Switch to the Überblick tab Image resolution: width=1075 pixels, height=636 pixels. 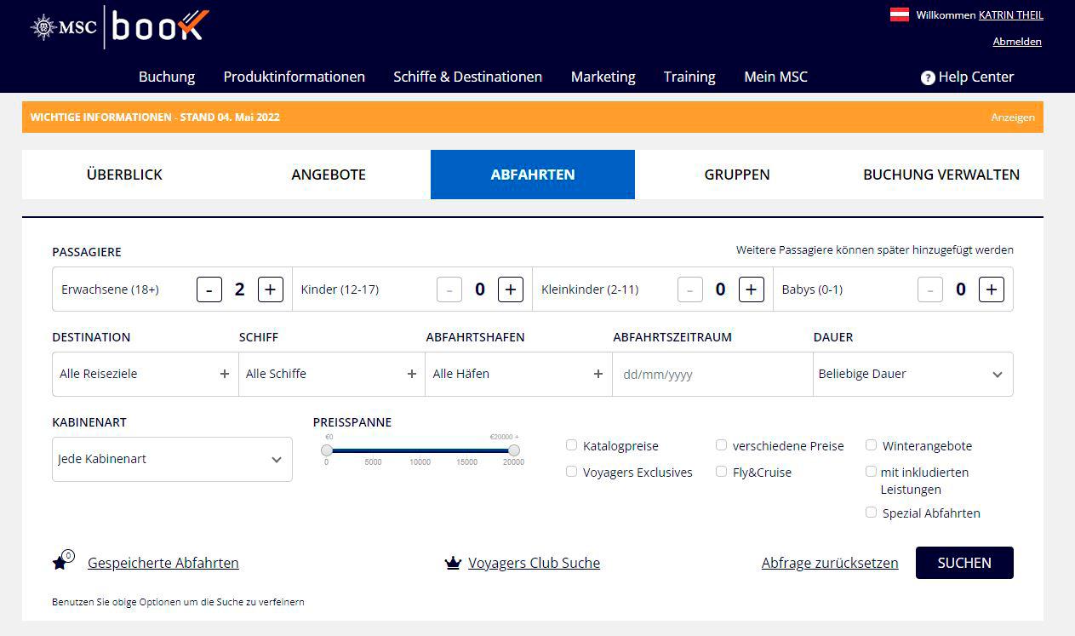coord(124,175)
